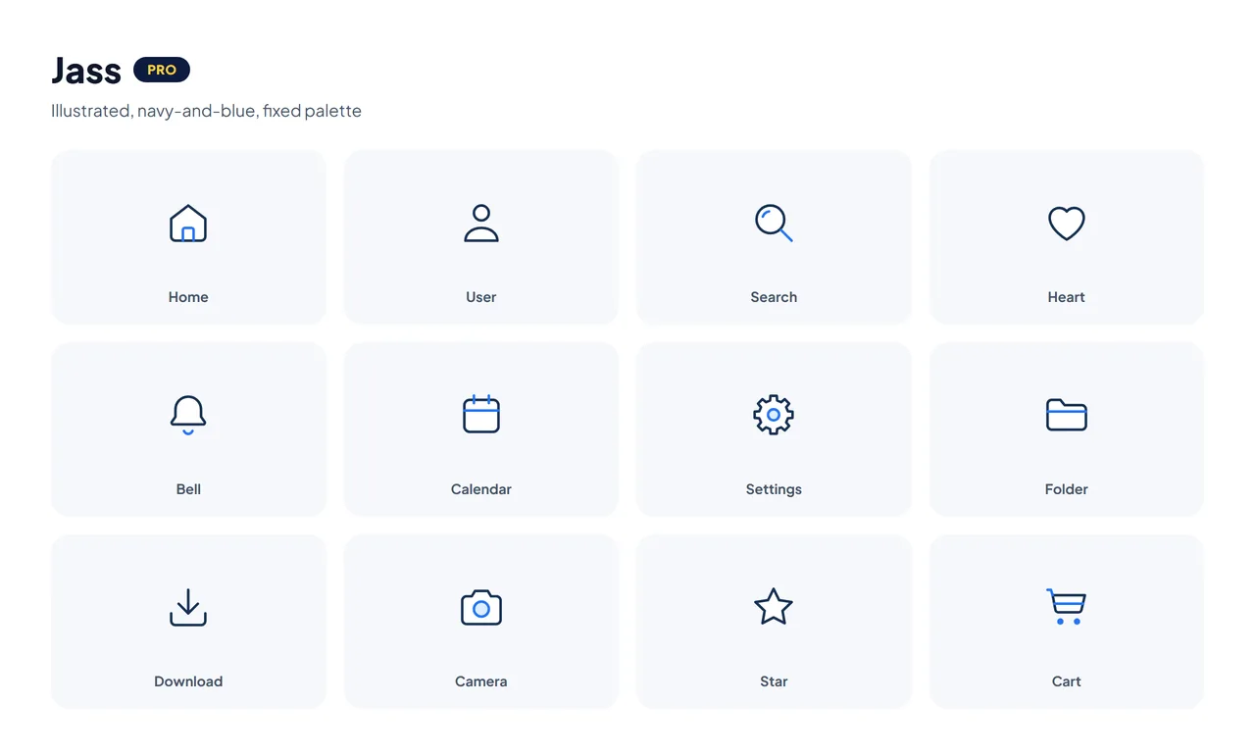Click the Download arrow icon
The height and width of the screenshot is (756, 1255).
point(188,607)
